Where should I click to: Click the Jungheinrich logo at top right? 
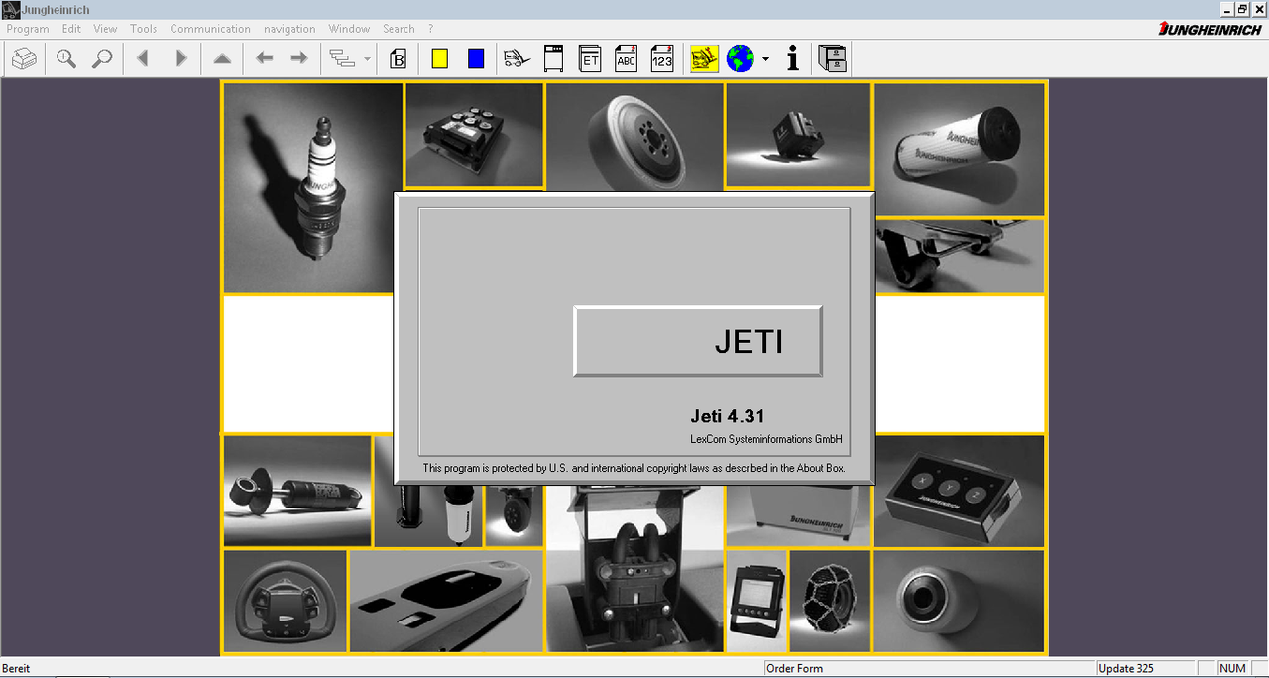click(x=1210, y=29)
